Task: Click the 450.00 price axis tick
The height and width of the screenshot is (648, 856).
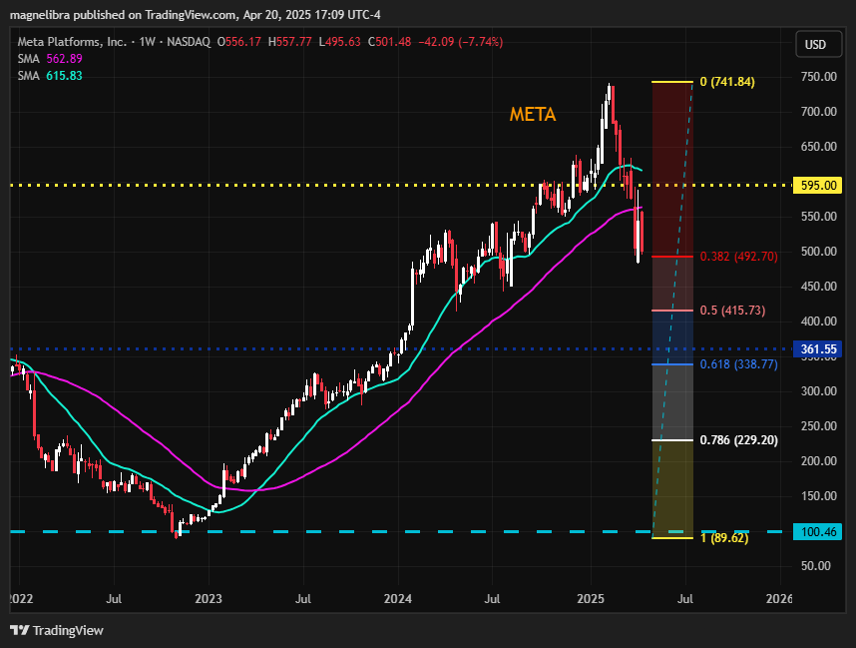Action: (818, 287)
